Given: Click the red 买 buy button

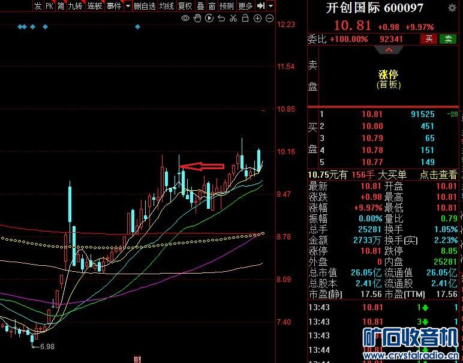Looking at the screenshot, I should coord(429,38).
